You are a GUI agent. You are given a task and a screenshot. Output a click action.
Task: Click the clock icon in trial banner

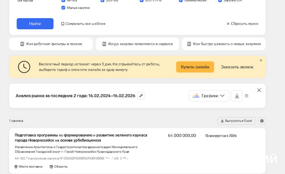24,67
